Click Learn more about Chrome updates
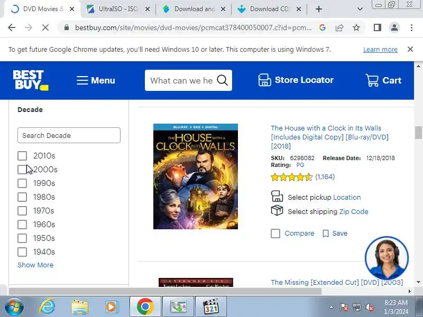This screenshot has height=317, width=423. point(380,50)
